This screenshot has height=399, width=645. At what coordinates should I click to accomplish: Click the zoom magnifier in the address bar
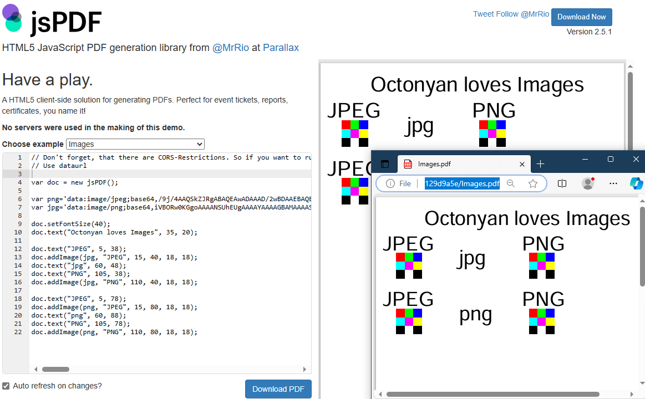[x=510, y=183]
